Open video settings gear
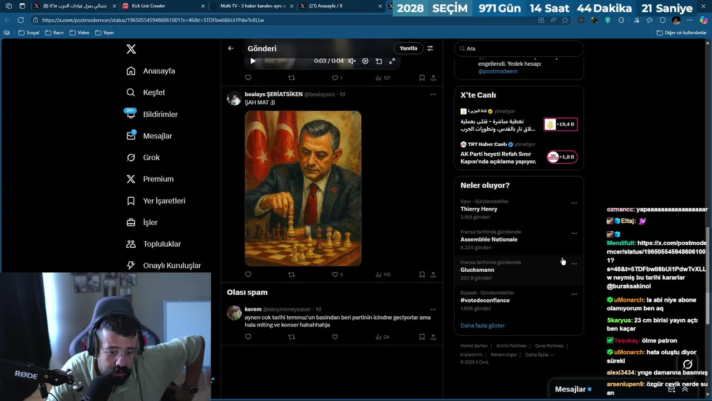This screenshot has width=712, height=401. [x=365, y=61]
